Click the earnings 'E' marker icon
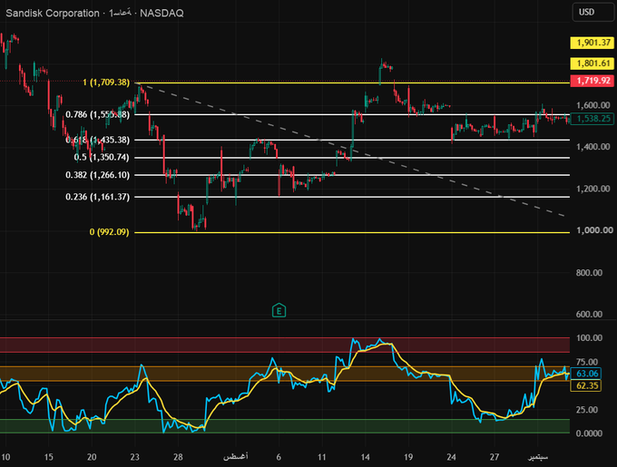This screenshot has height=467, width=617. pos(279,310)
